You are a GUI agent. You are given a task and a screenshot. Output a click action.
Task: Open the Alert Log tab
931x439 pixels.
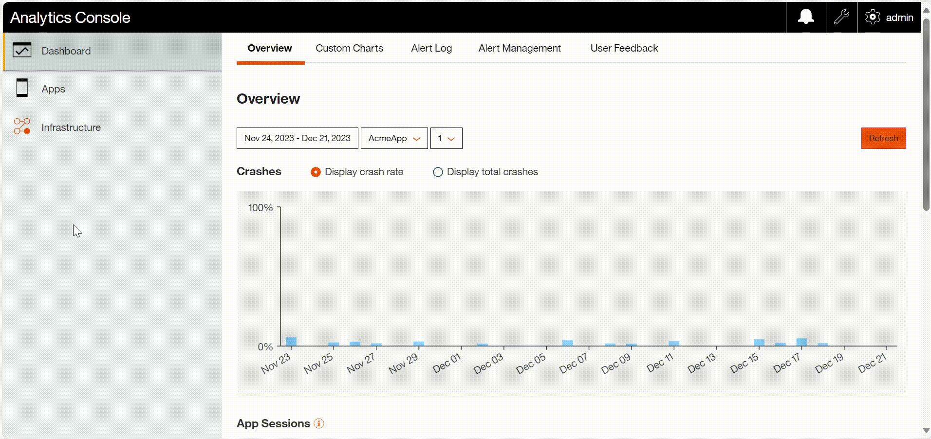[x=431, y=48]
